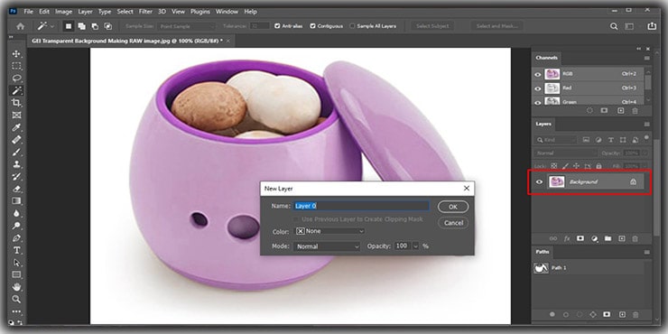Select the Brush tool
The image size is (668, 334).
(x=16, y=152)
